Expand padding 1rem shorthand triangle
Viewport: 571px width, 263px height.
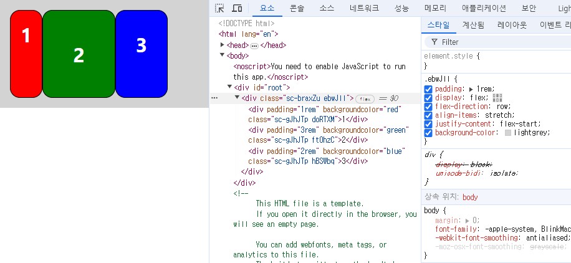tap(471, 89)
